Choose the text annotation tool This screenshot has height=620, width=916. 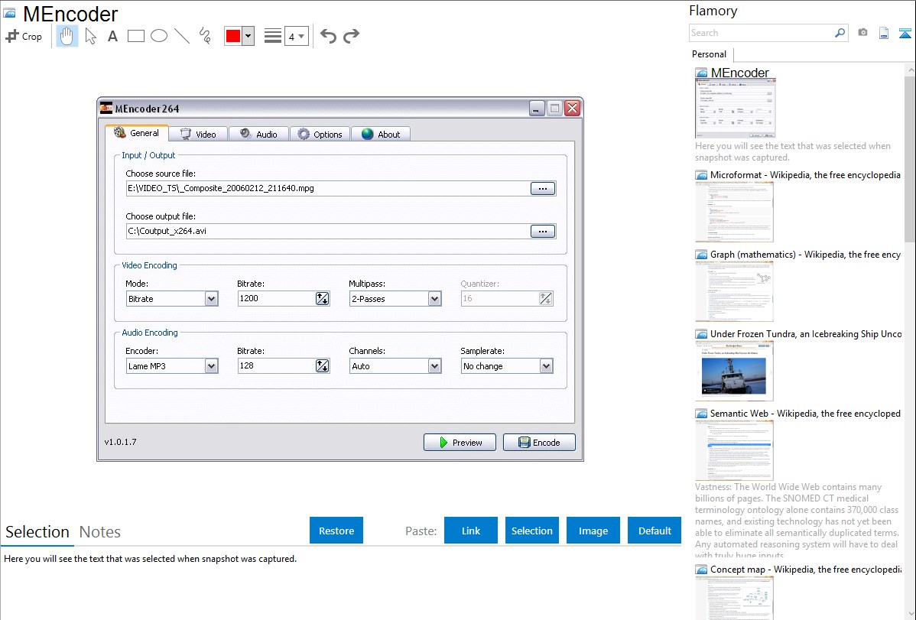point(112,36)
